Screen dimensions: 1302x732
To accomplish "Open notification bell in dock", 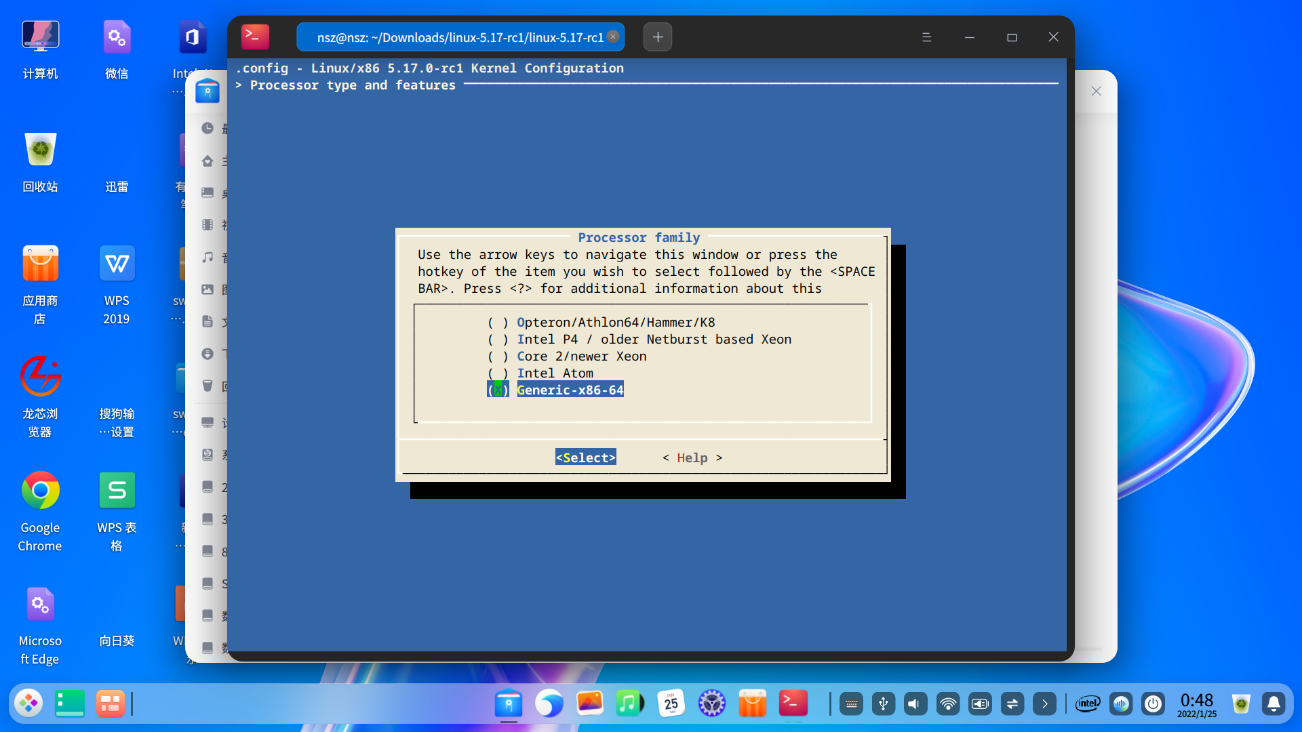I will point(1274,704).
